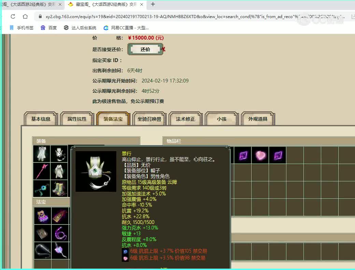The width and height of the screenshot is (355, 270).
Task: Select the red spear weapon icon
Action: tap(42, 171)
